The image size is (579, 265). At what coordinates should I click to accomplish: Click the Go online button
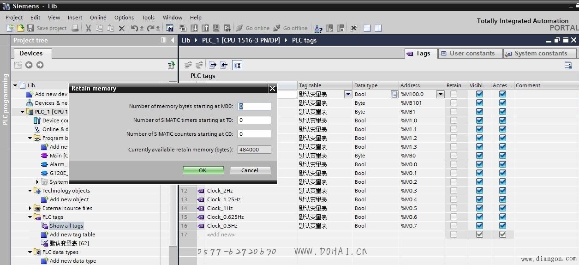click(253, 28)
